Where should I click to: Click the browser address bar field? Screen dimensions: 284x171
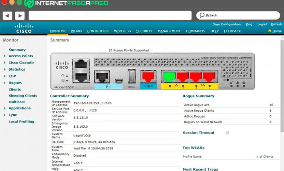point(110,15)
